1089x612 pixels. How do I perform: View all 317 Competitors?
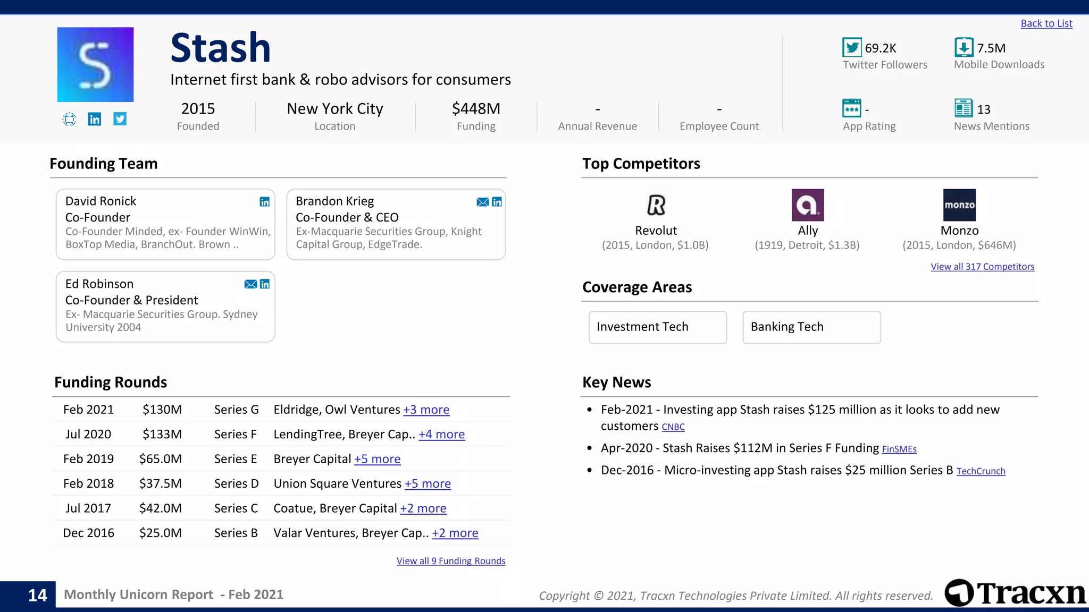pos(982,267)
